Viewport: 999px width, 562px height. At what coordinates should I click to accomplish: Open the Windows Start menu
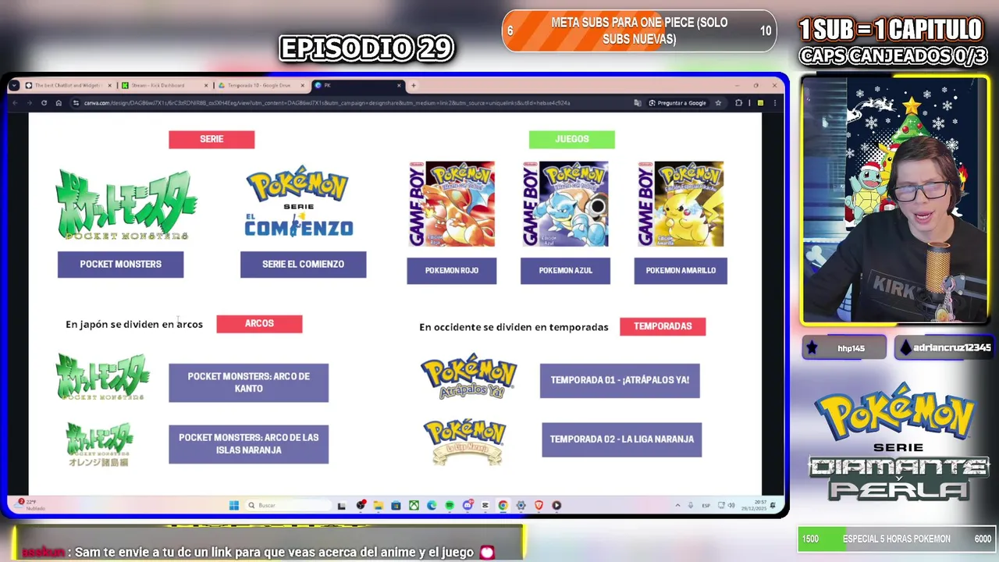coord(233,505)
